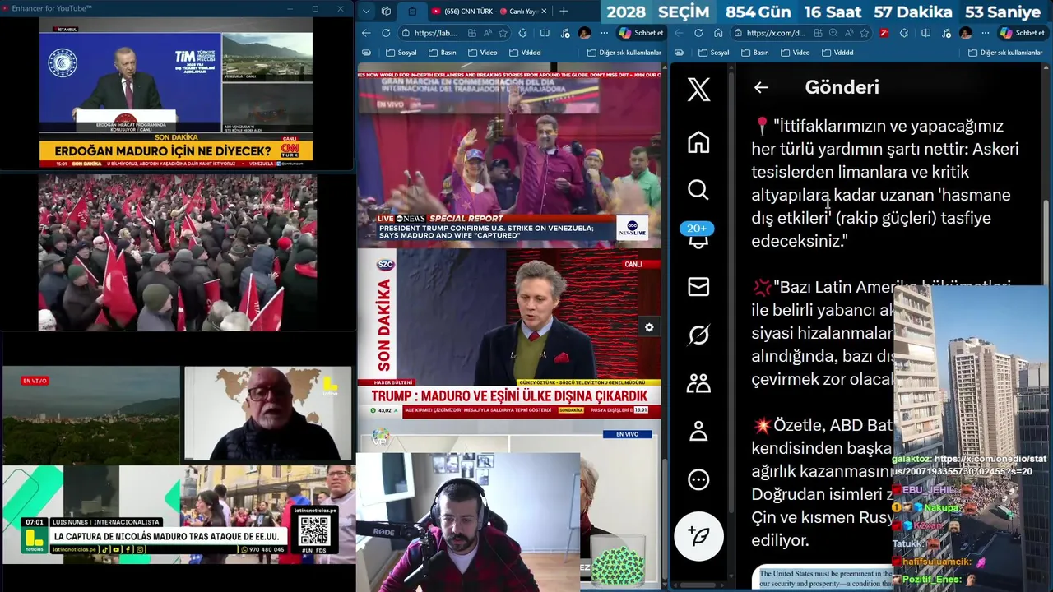This screenshot has height=592, width=1053.
Task: Open profile avatar in x.com browser
Action: 966,33
